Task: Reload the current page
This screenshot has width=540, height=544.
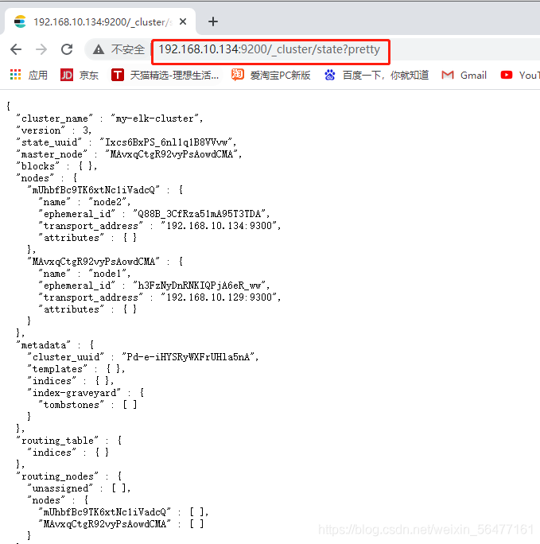Action: [67, 49]
